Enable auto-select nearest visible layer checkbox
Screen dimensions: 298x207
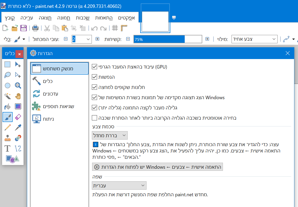pyautogui.click(x=94, y=118)
